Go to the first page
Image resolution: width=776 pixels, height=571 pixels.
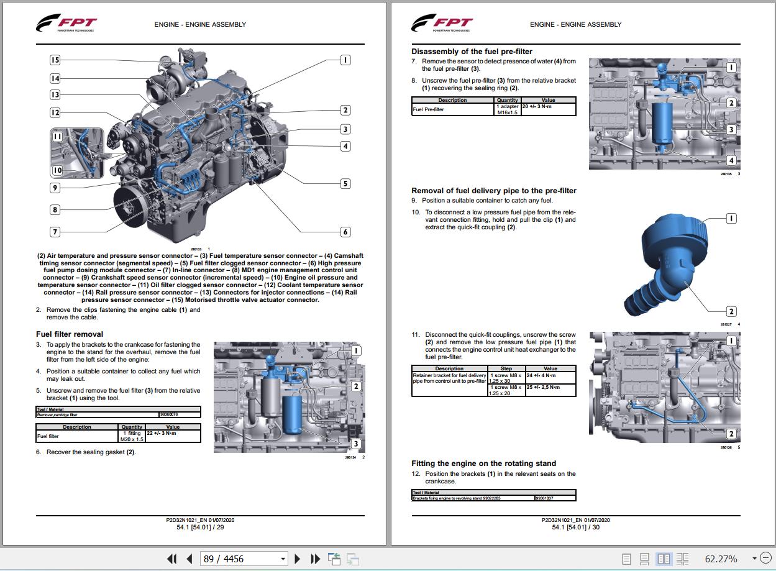pyautogui.click(x=172, y=559)
